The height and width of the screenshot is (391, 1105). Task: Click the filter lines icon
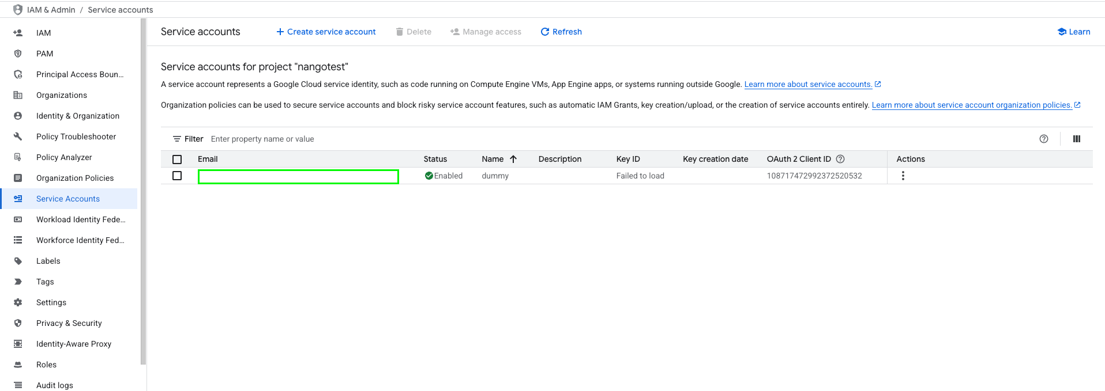[x=177, y=139]
